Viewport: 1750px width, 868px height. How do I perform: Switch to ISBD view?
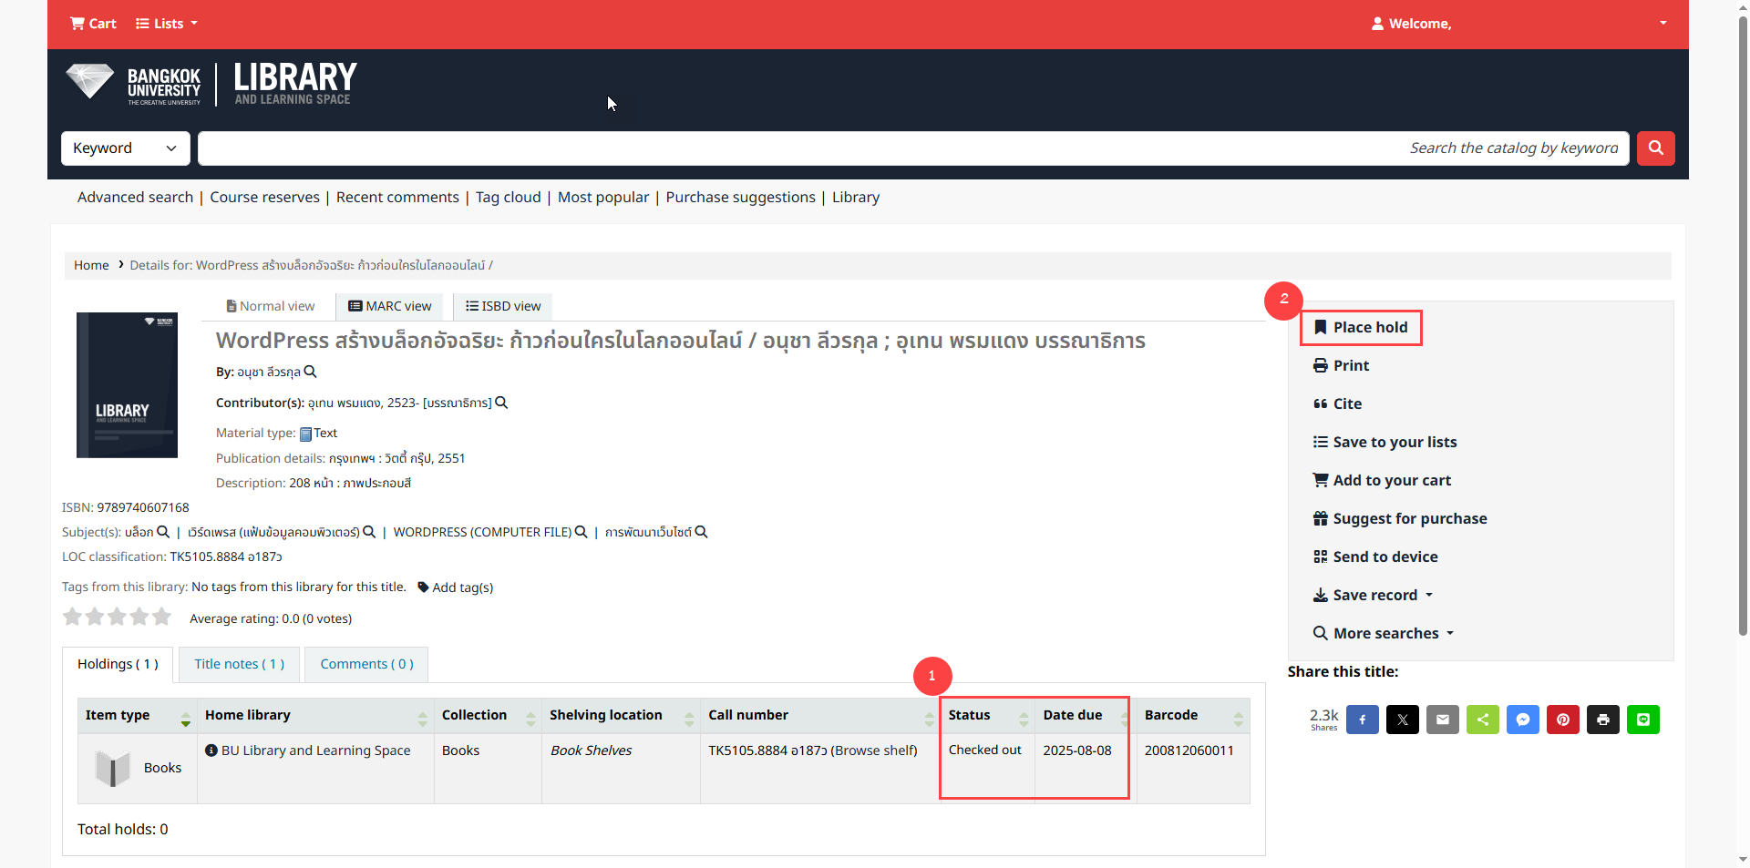tap(503, 306)
